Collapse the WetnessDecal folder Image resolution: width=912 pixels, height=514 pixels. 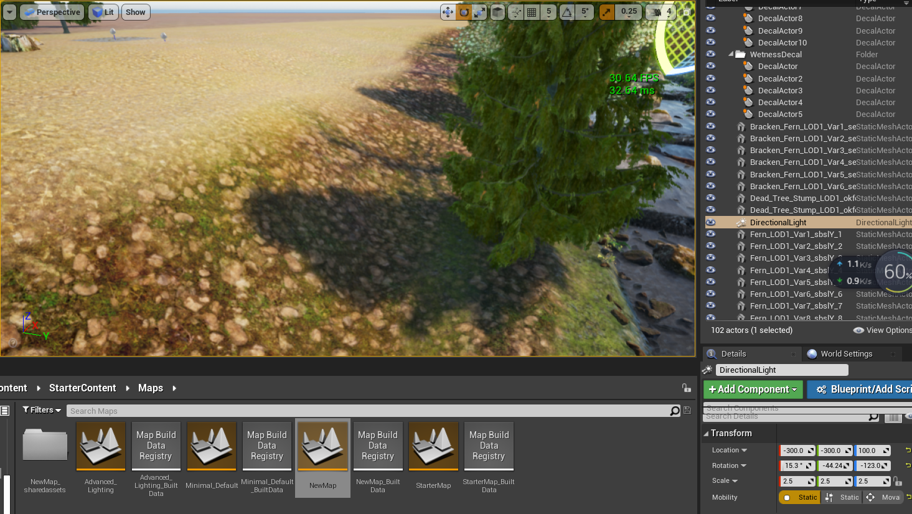(x=731, y=54)
